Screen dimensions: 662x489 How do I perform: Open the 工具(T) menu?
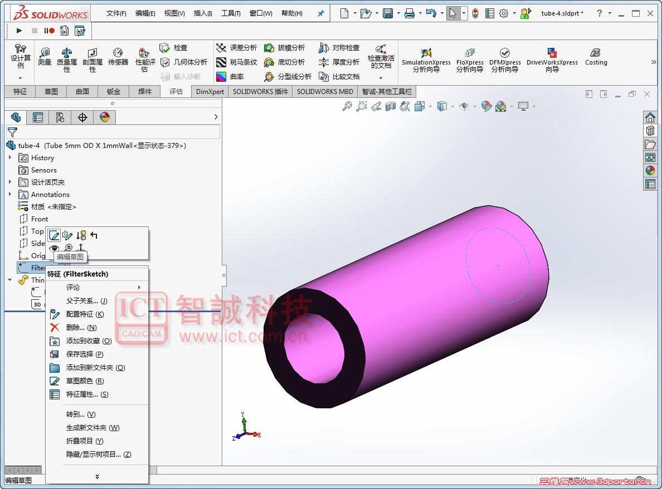[231, 13]
